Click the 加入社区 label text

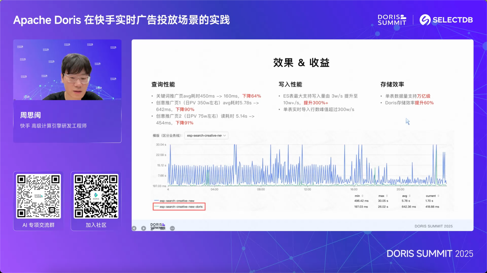(96, 225)
